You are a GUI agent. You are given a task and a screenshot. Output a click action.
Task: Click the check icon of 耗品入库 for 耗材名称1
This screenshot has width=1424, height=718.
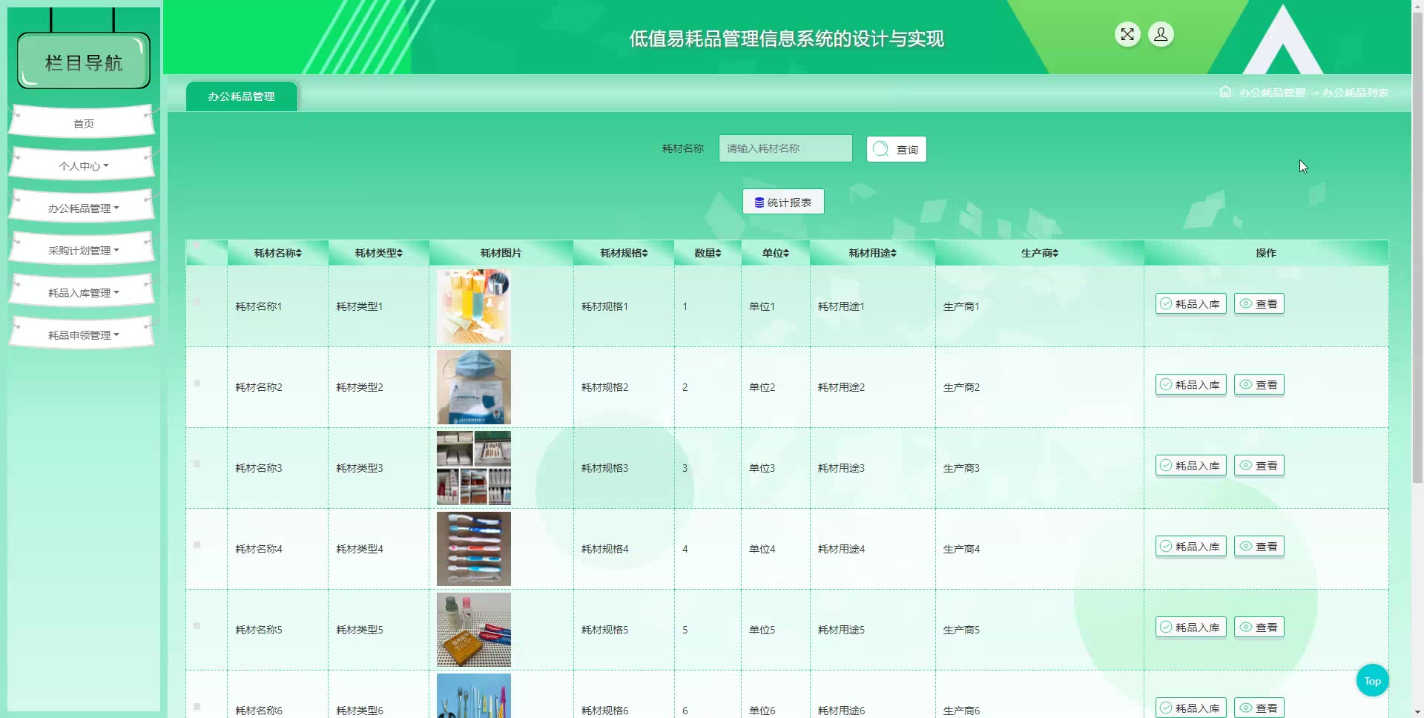point(1166,303)
